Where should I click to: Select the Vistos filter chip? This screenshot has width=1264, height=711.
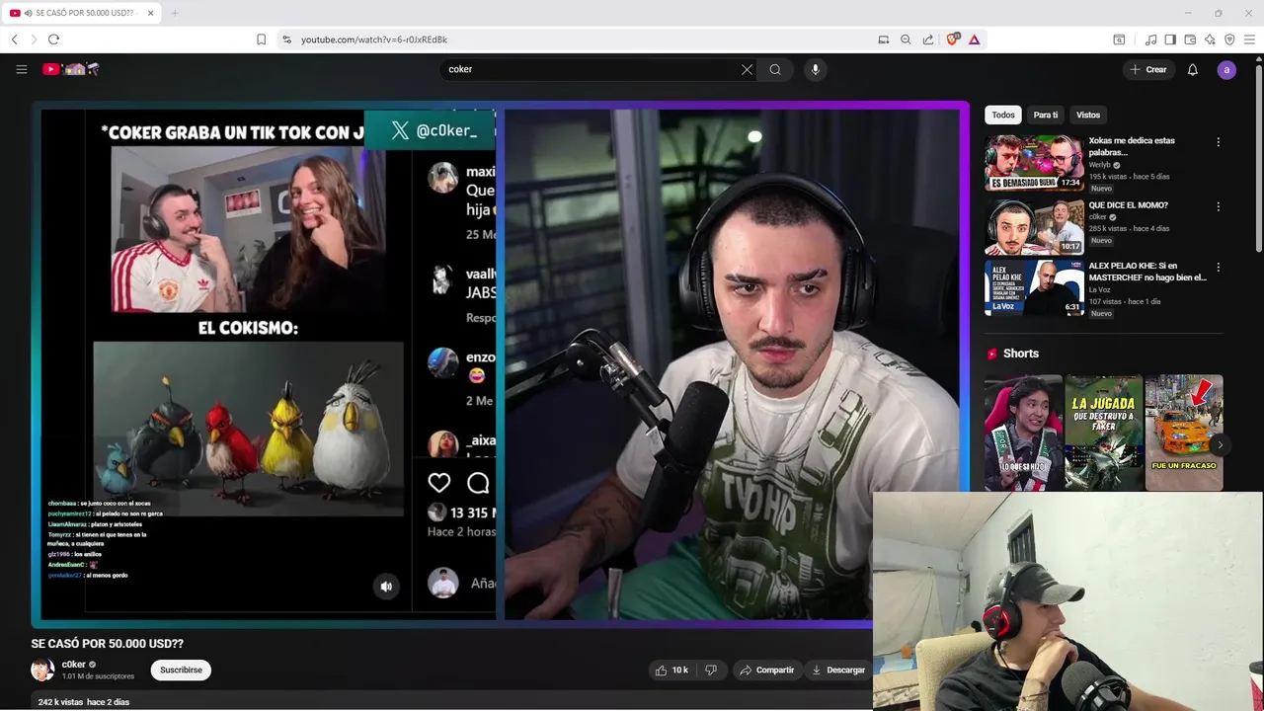[1088, 115]
